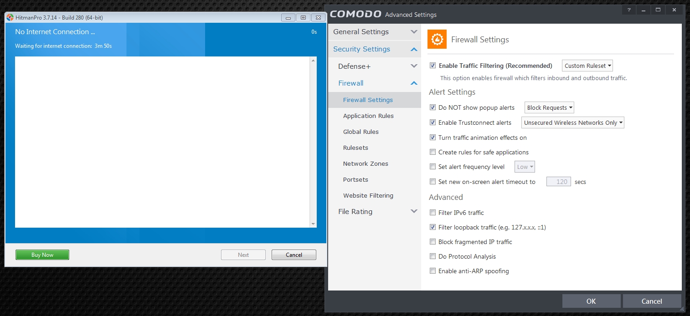Open Unsecured Wireless Networks Only dropdown
690x316 pixels.
coord(572,122)
